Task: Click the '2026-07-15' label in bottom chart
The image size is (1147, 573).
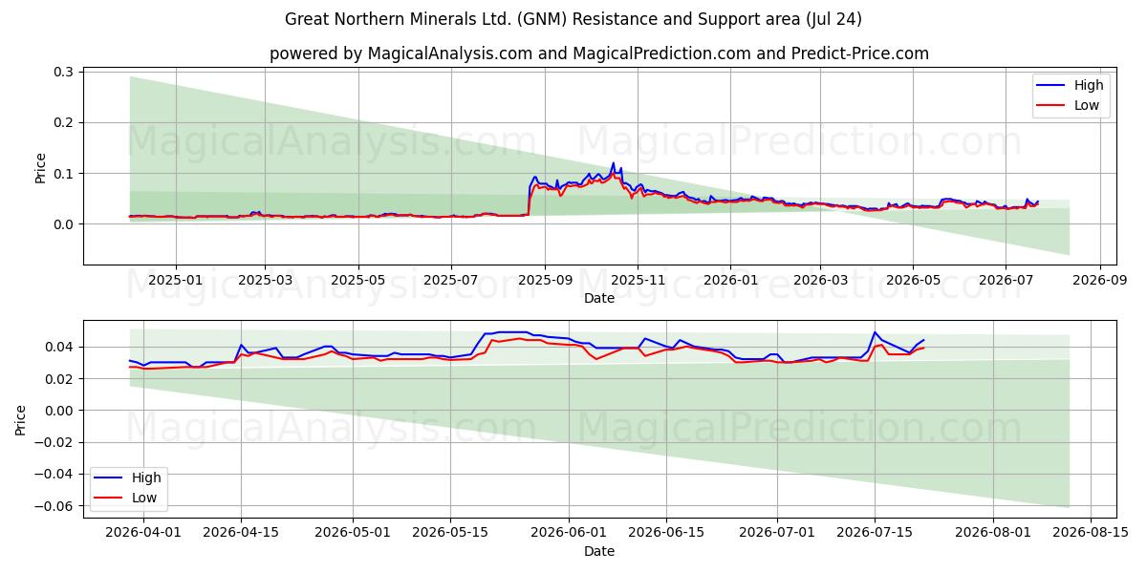Action: click(876, 534)
